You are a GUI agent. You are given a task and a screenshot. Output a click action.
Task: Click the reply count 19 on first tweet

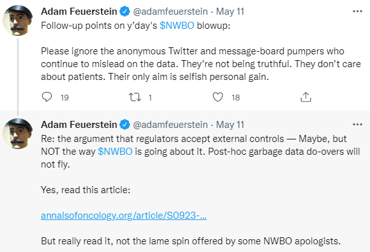64,97
